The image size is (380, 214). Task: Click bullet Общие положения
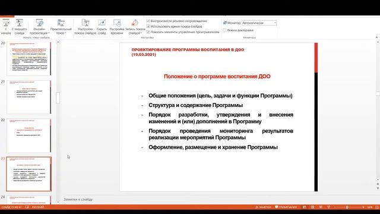[x=220, y=96]
